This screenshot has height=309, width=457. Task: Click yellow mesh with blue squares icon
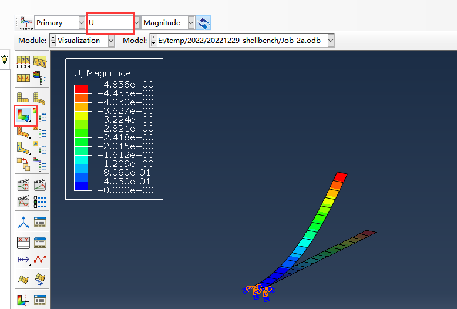pyautogui.click(x=40, y=280)
